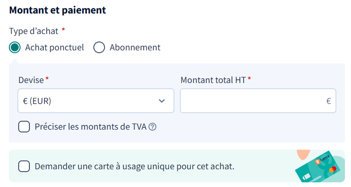
Task: Enable Préciser les montants de TVA checkbox
Action: (24, 127)
